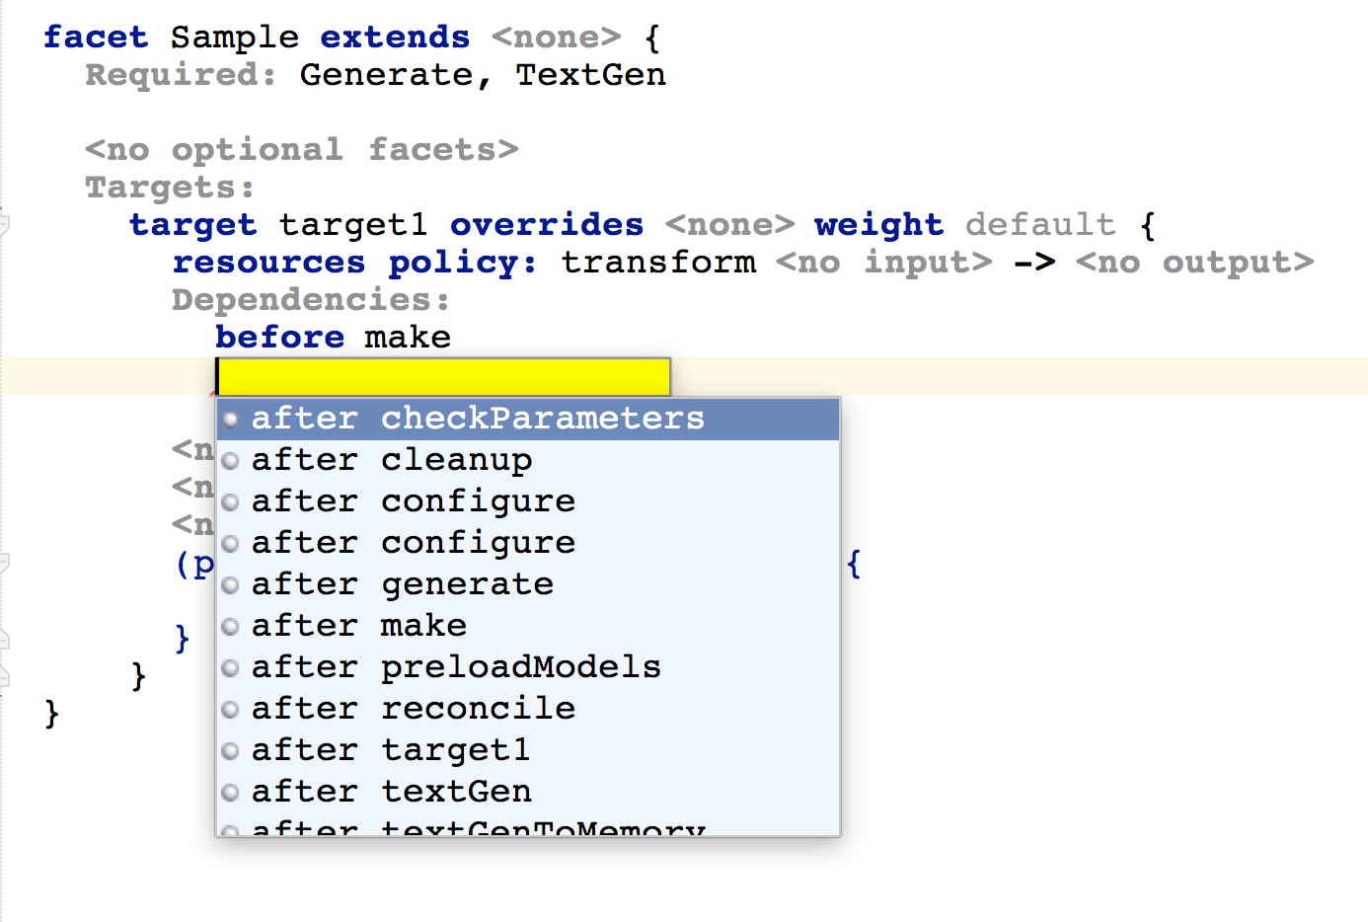
Task: Click the 'default' weight value
Action: (1039, 225)
